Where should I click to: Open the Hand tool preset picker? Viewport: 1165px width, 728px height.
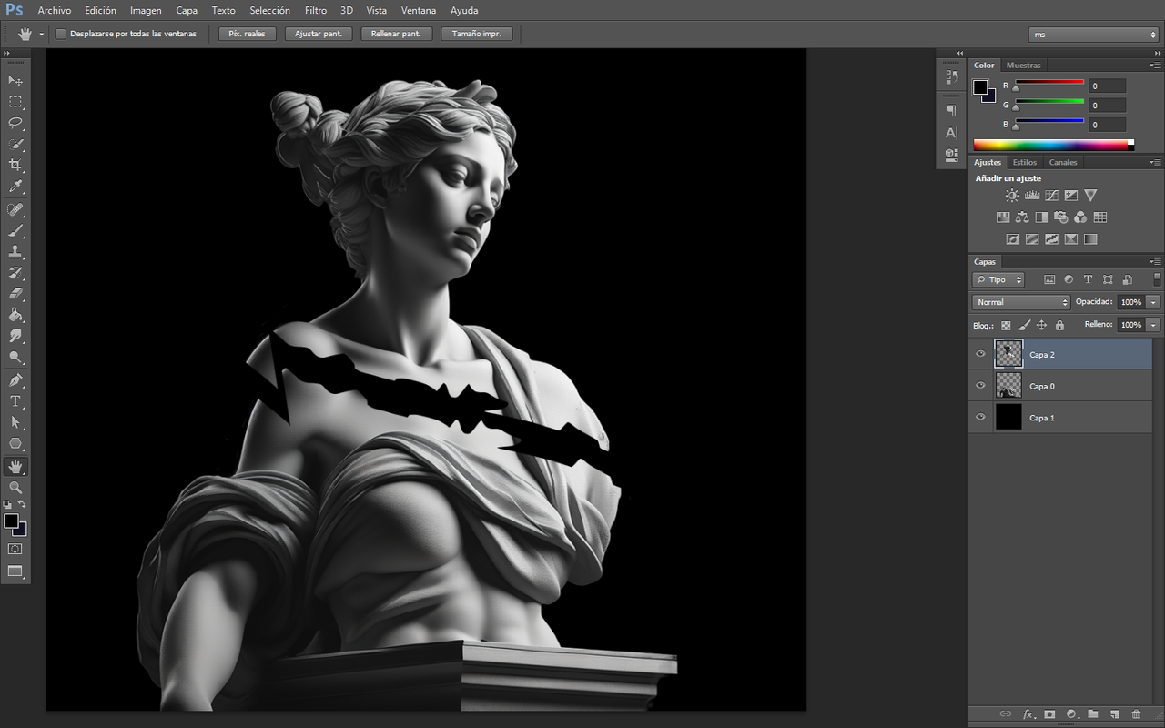(41, 35)
